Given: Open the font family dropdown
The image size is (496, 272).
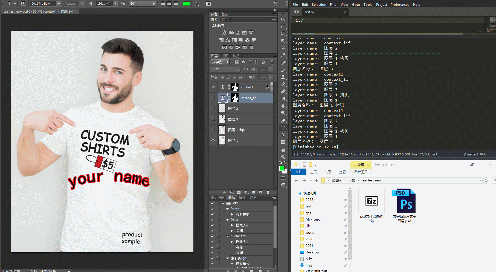Looking at the screenshot, I should point(59,4).
